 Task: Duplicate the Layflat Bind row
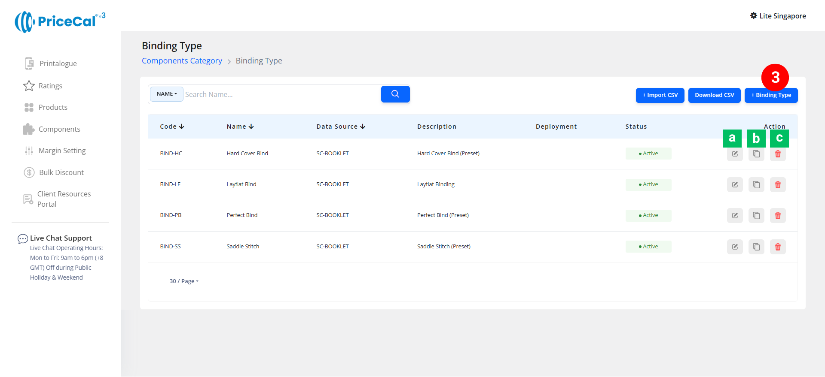756,185
